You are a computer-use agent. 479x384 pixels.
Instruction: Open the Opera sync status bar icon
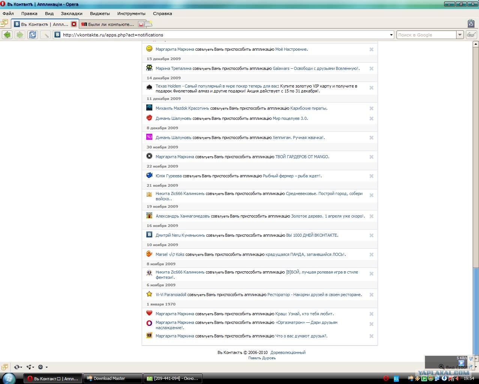(17, 367)
